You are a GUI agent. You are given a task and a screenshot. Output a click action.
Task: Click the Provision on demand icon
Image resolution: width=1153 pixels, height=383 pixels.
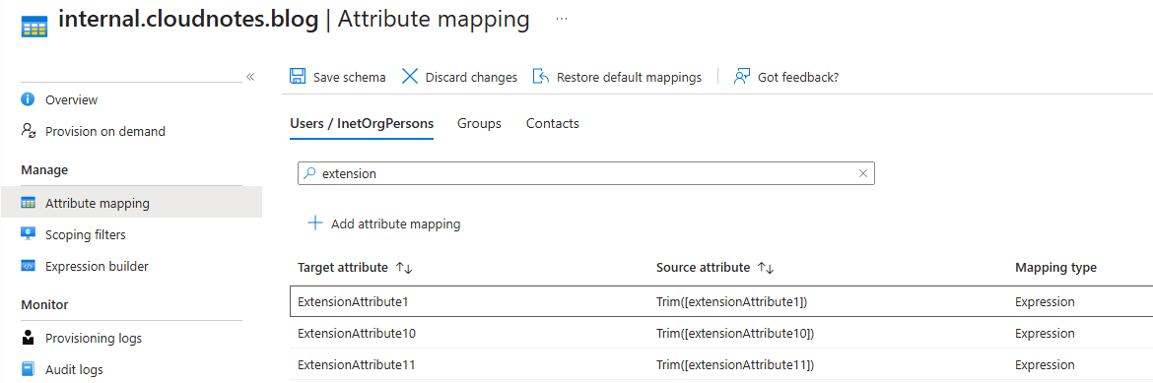coord(29,131)
